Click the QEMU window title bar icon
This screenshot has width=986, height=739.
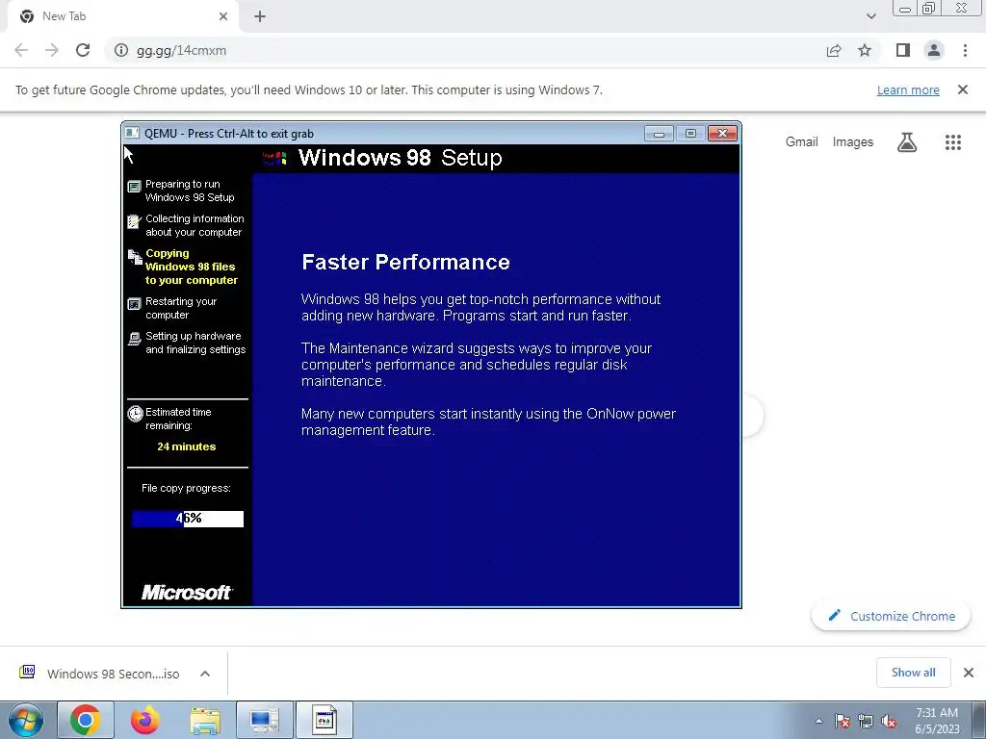pyautogui.click(x=132, y=133)
